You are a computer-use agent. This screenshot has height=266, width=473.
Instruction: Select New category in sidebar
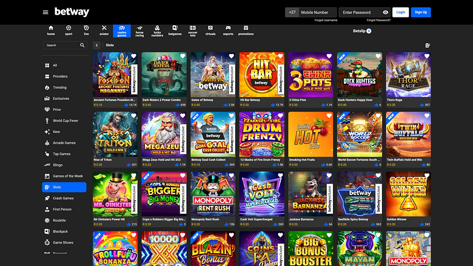pos(64,131)
